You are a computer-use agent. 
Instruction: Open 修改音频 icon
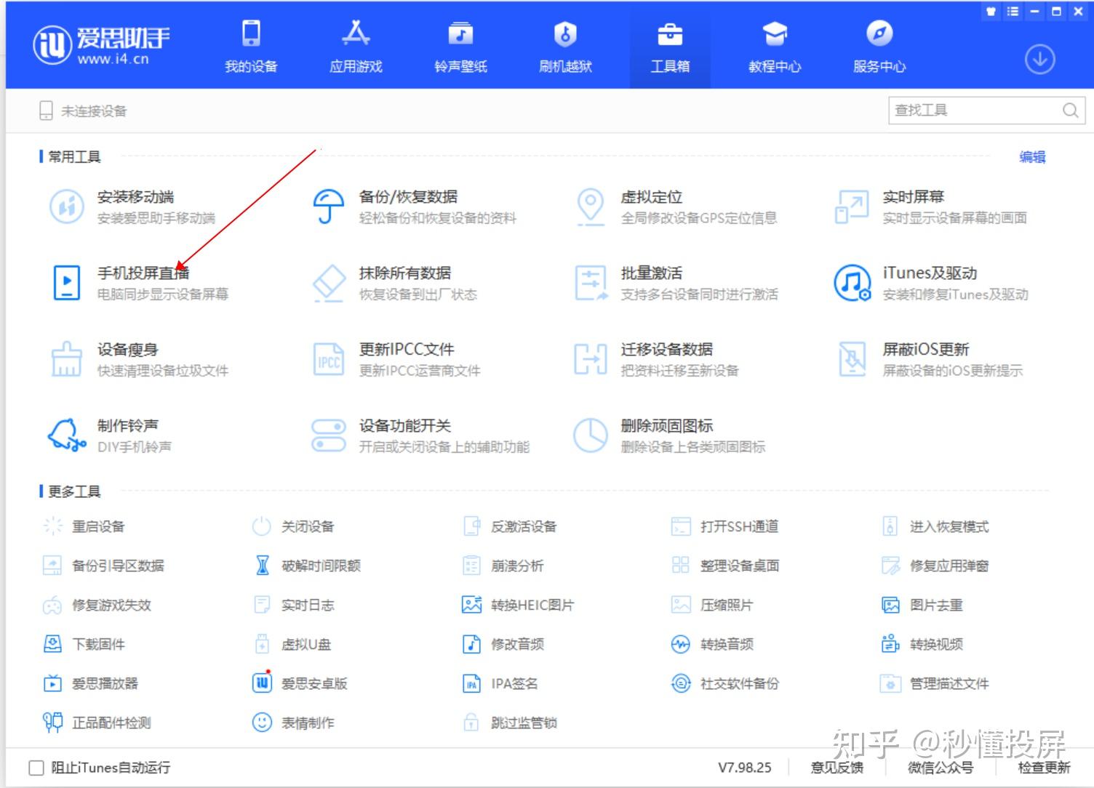click(x=472, y=644)
